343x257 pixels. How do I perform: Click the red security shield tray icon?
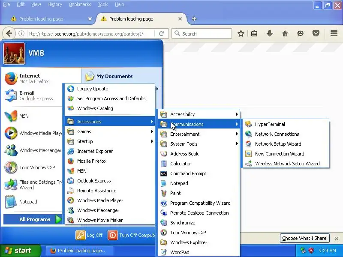[311, 251]
